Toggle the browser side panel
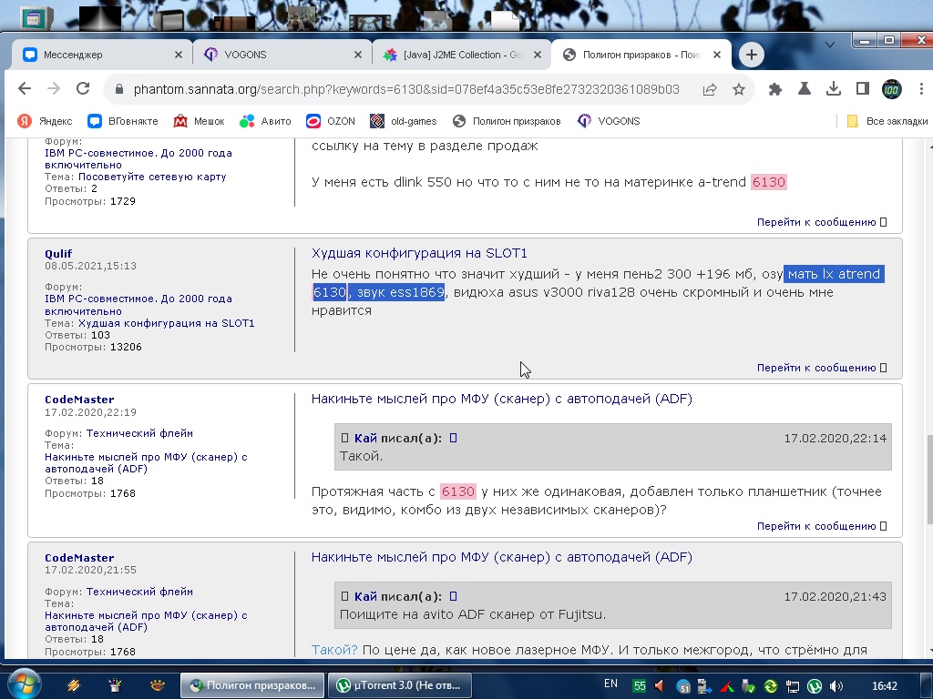933x699 pixels. [862, 89]
